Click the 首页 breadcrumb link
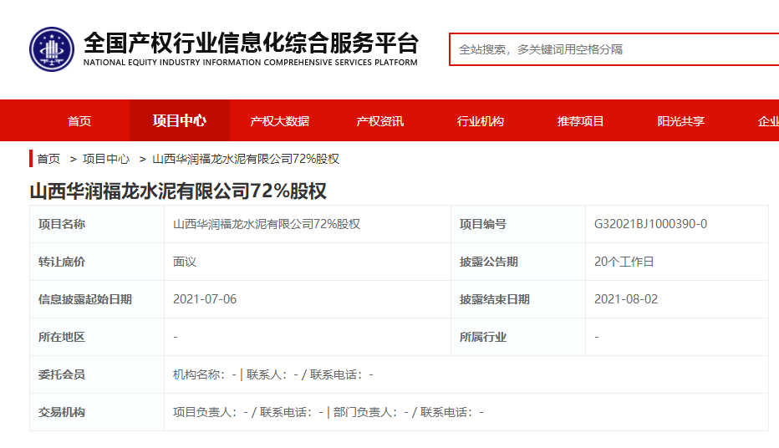This screenshot has width=779, height=448. [48, 159]
